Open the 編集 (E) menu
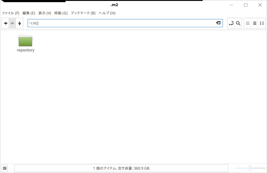267x173 pixels. click(x=29, y=13)
